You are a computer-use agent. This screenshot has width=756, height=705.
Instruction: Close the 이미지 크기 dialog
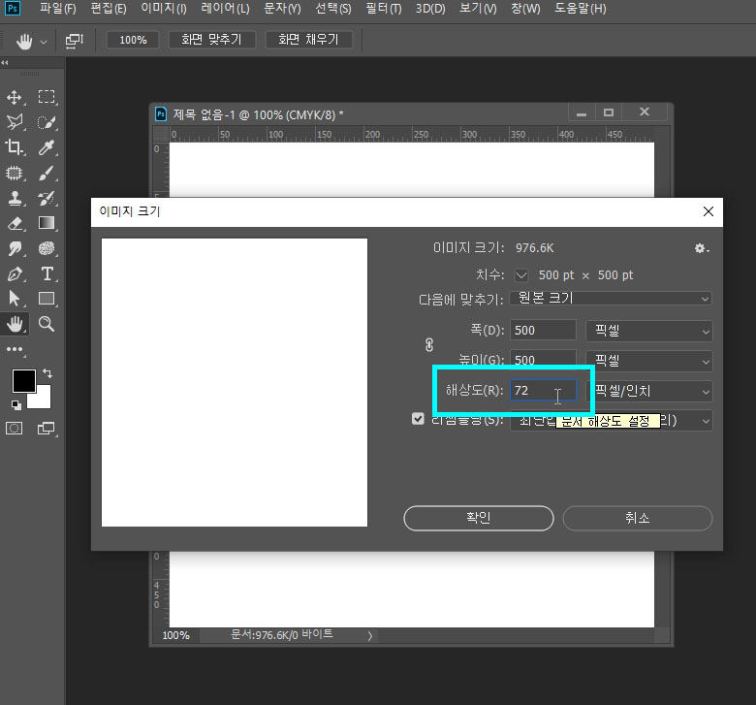pos(709,211)
